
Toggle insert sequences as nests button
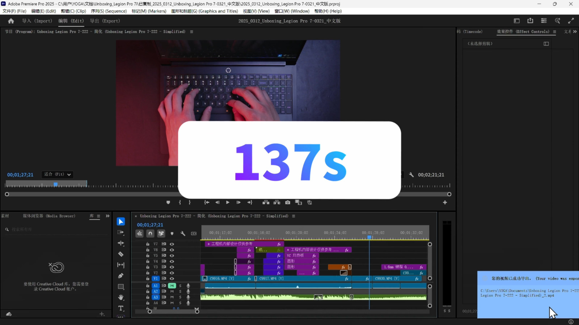[139, 234]
